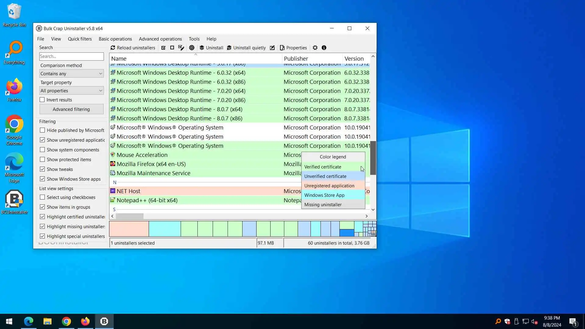
Task: Open the Advanced operations menu
Action: coord(160,39)
